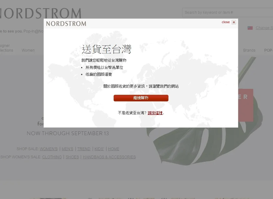This screenshot has width=273, height=199.
Task: Close the shipping popup with X icon
Action: (234, 22)
